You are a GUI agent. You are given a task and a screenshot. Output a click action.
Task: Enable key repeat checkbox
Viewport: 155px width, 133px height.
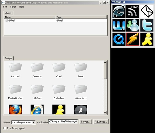click(x=5, y=128)
